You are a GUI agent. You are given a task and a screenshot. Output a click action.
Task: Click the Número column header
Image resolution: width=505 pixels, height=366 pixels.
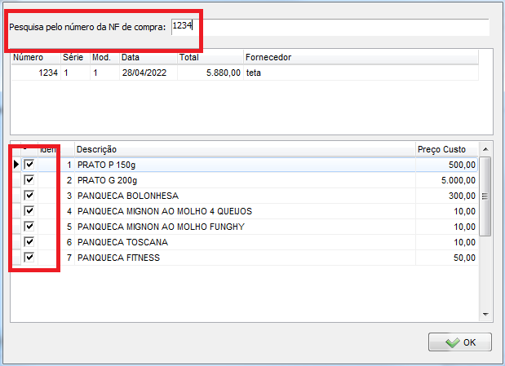tap(35, 58)
